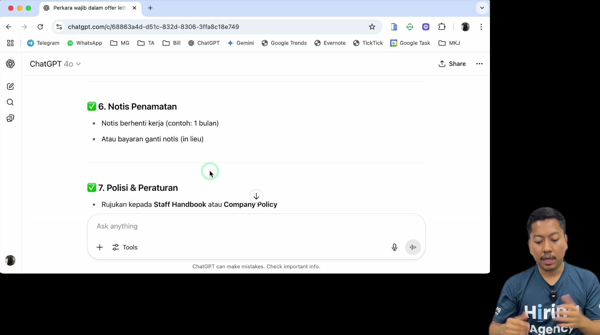Open ChatGPT home logo in sidebar
The width and height of the screenshot is (600, 335).
[10, 64]
